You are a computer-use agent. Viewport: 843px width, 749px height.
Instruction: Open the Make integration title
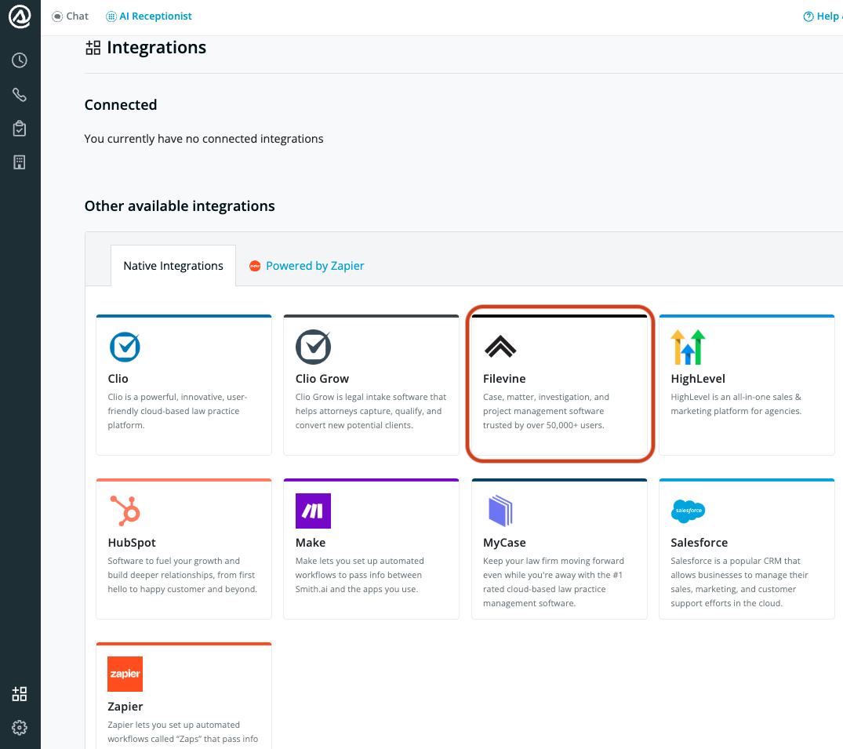pos(311,543)
